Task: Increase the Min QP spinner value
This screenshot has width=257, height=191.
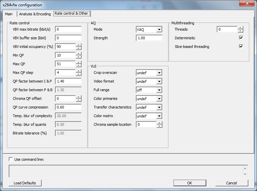Action: coord(79,54)
